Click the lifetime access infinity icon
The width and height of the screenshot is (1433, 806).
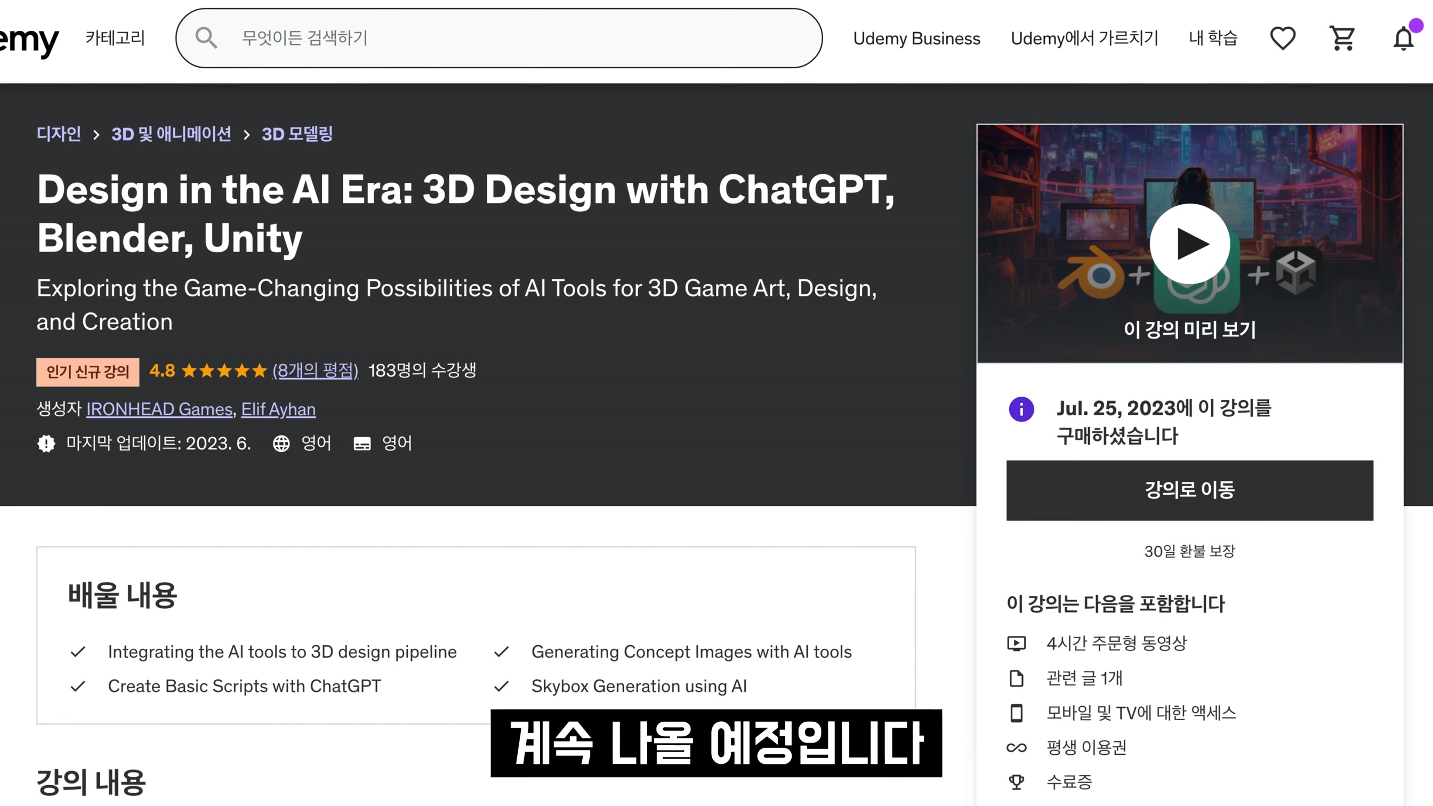point(1016,747)
